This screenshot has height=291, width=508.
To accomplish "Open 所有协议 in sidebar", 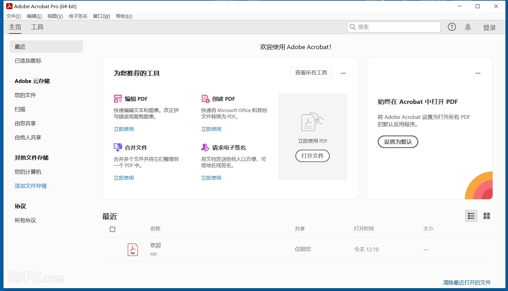I will pos(25,220).
